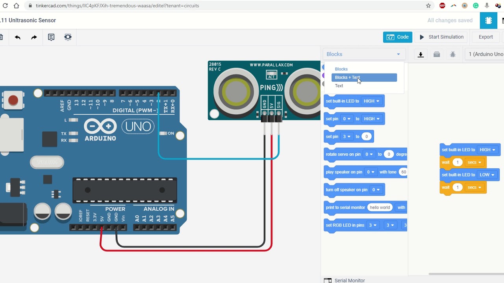Click the browser address bar URL

117,6
